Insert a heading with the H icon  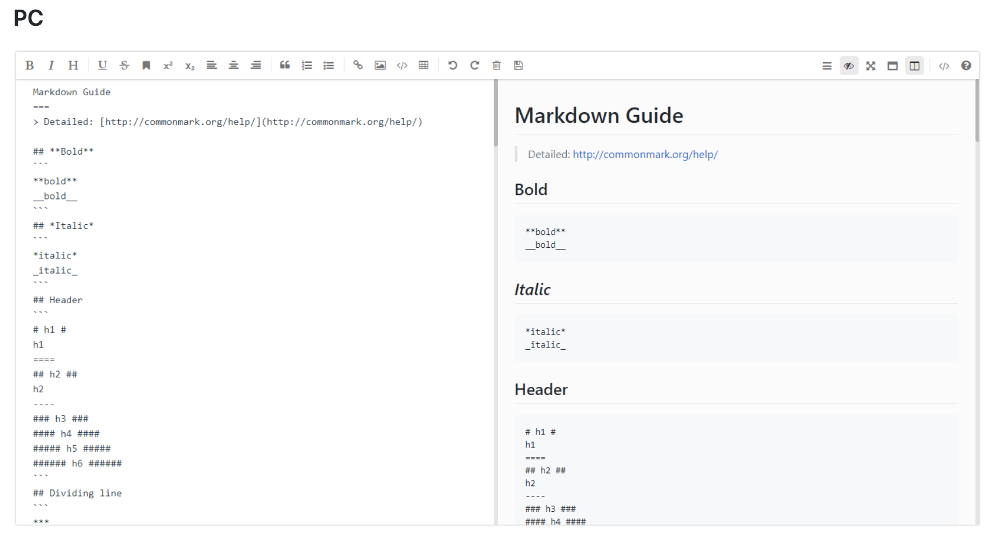[73, 66]
